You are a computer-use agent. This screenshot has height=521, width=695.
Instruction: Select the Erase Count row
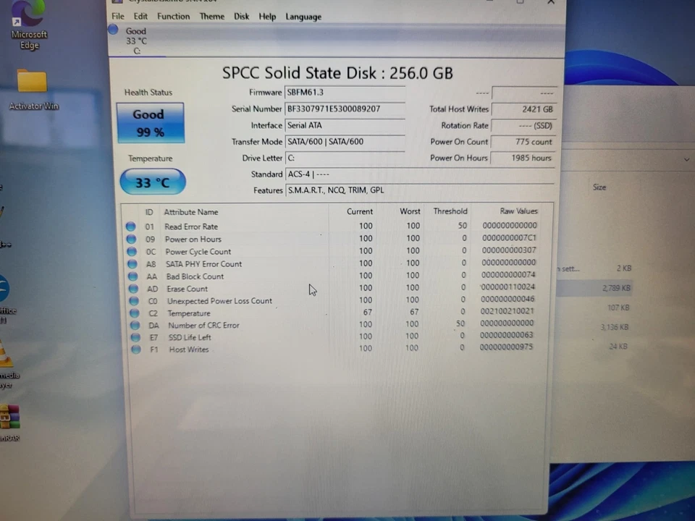[x=332, y=289]
